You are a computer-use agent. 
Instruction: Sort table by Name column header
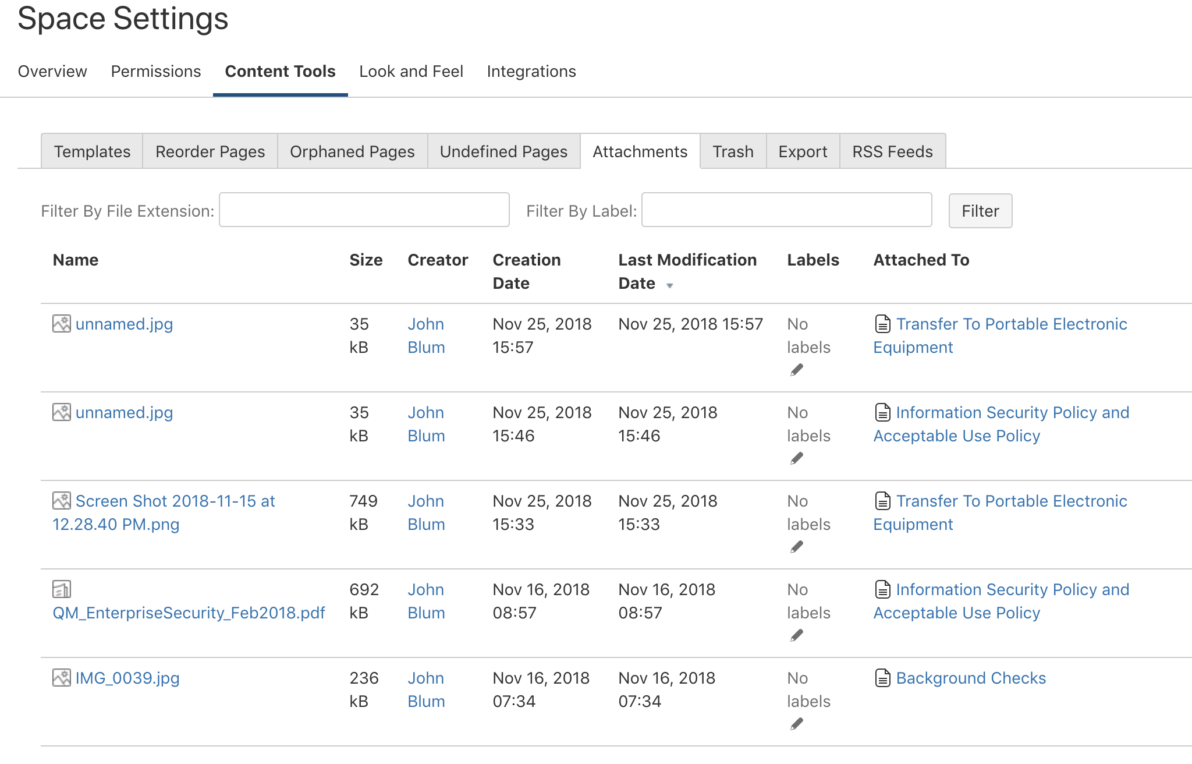tap(76, 260)
